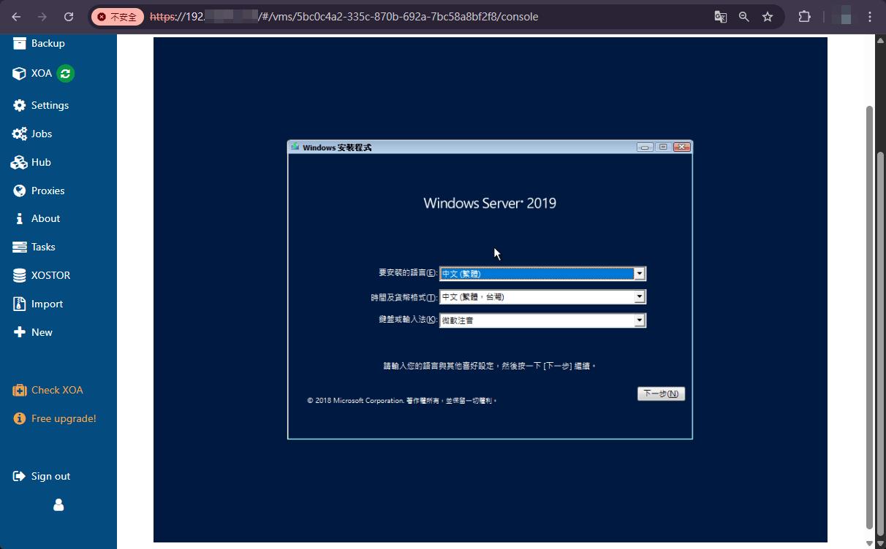Click the Proxies globe icon
This screenshot has height=549, width=886.
[x=19, y=191]
